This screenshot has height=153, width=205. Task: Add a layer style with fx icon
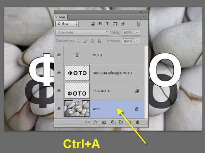point(96,122)
